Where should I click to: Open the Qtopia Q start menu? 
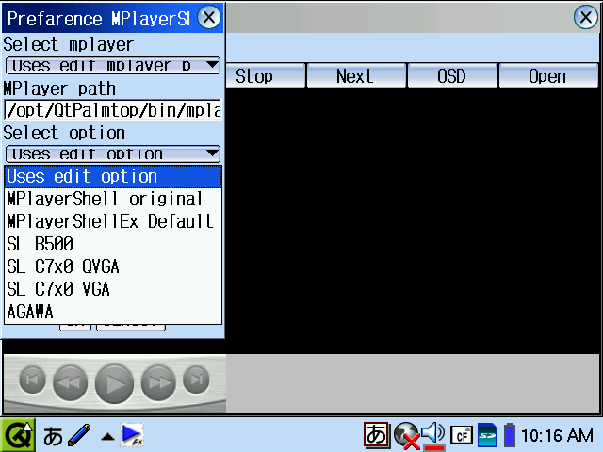point(18,435)
